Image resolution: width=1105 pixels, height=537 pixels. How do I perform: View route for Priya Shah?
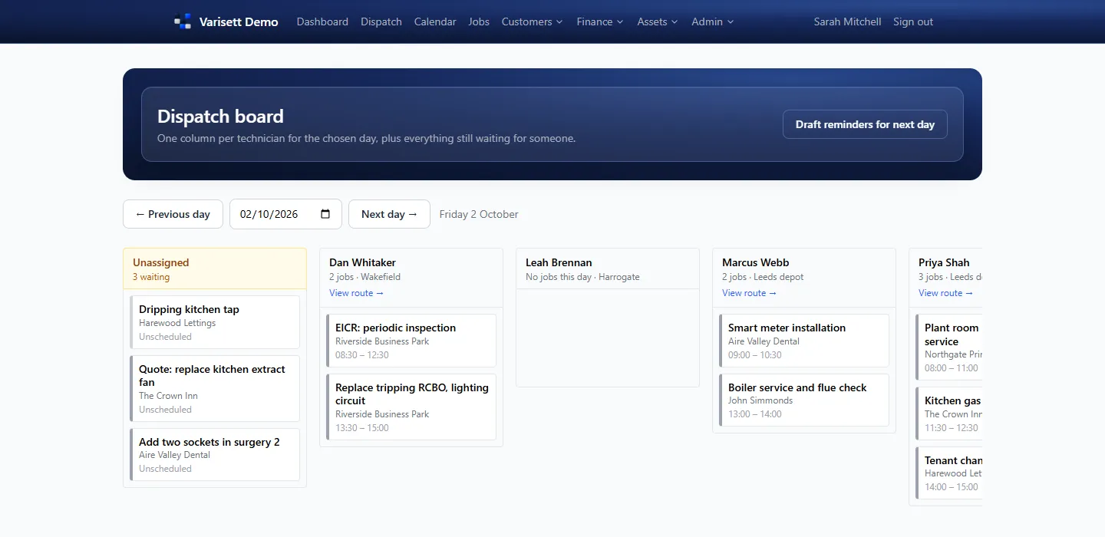point(945,293)
